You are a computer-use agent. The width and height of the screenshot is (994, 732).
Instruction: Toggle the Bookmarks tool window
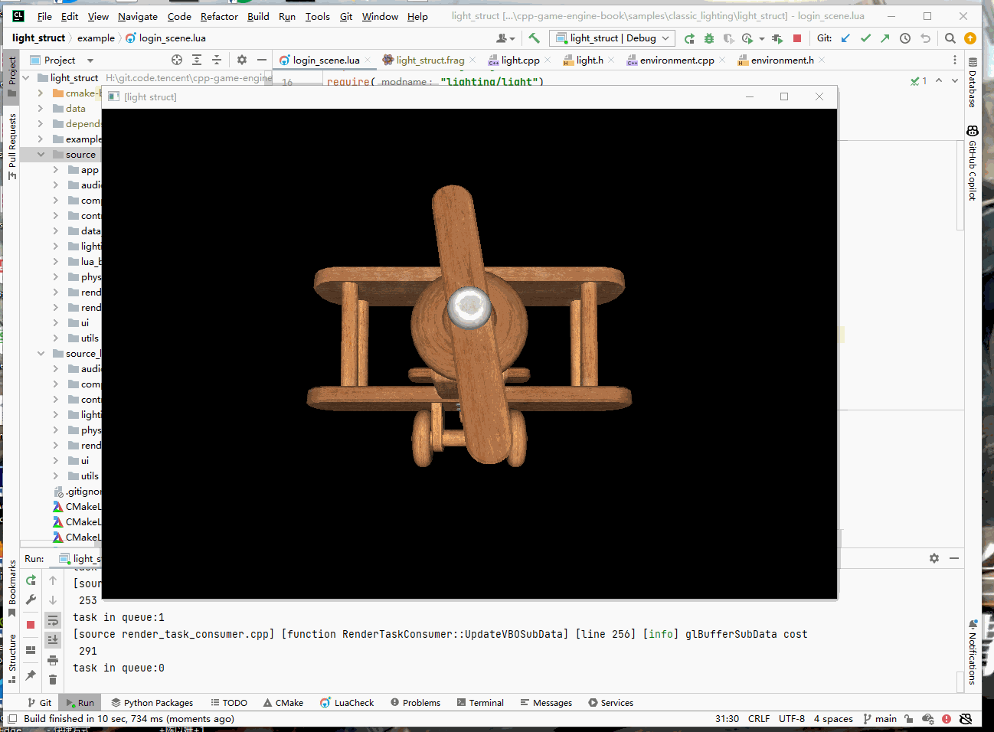tap(11, 588)
